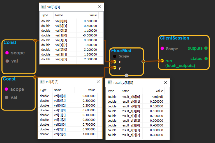215x143 pixels.
Task: Click the ClientSession node title
Action: click(x=174, y=38)
